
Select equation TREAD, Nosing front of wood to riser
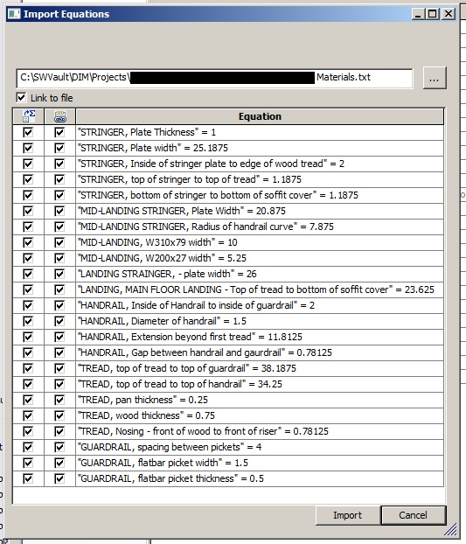point(260,431)
